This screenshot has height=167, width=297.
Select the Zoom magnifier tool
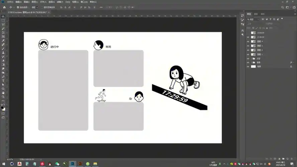[3, 97]
